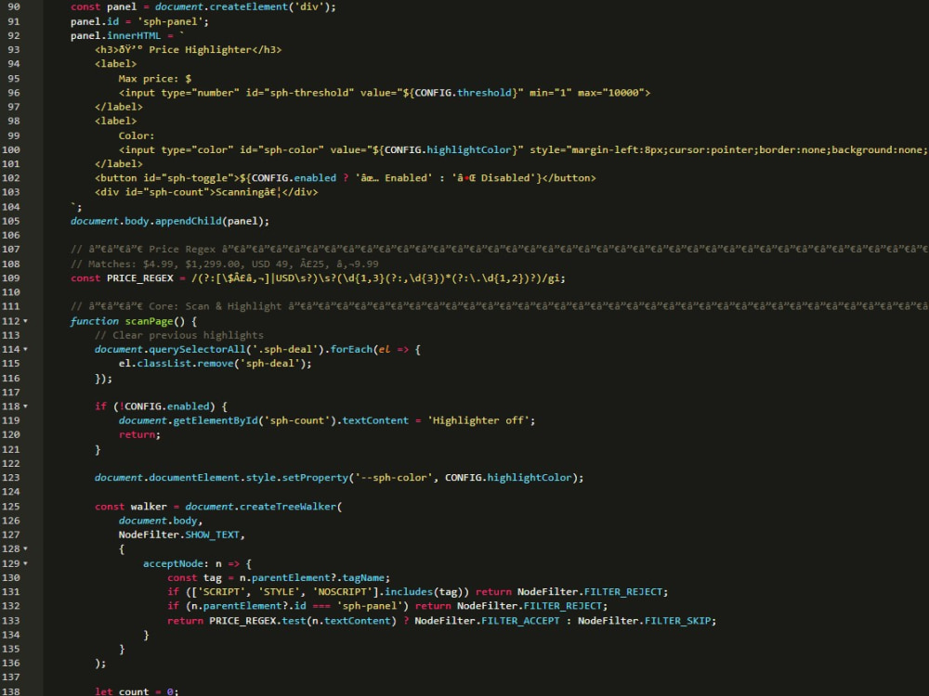This screenshot has width=929, height=696.
Task: Click the 'Highlighter off' string
Action: pos(478,420)
